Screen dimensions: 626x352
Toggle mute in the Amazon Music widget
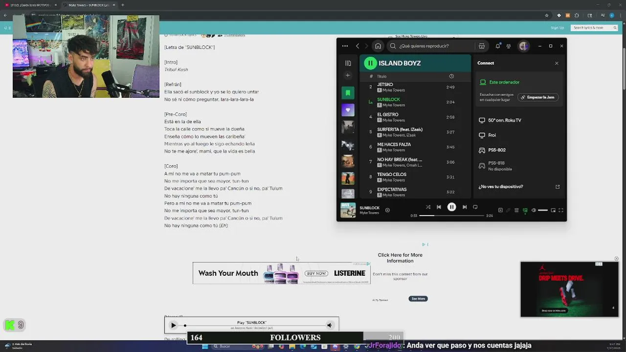click(x=329, y=325)
